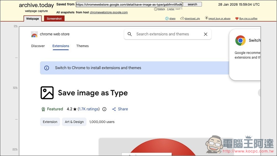Click the snapshot date 28 Jan 2026

click(239, 5)
